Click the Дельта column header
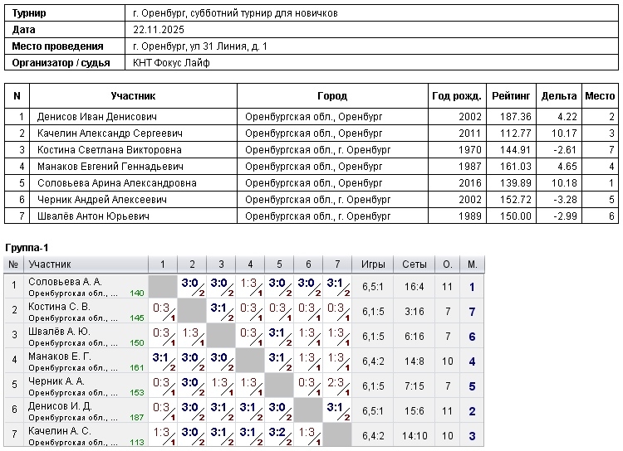 pos(559,96)
